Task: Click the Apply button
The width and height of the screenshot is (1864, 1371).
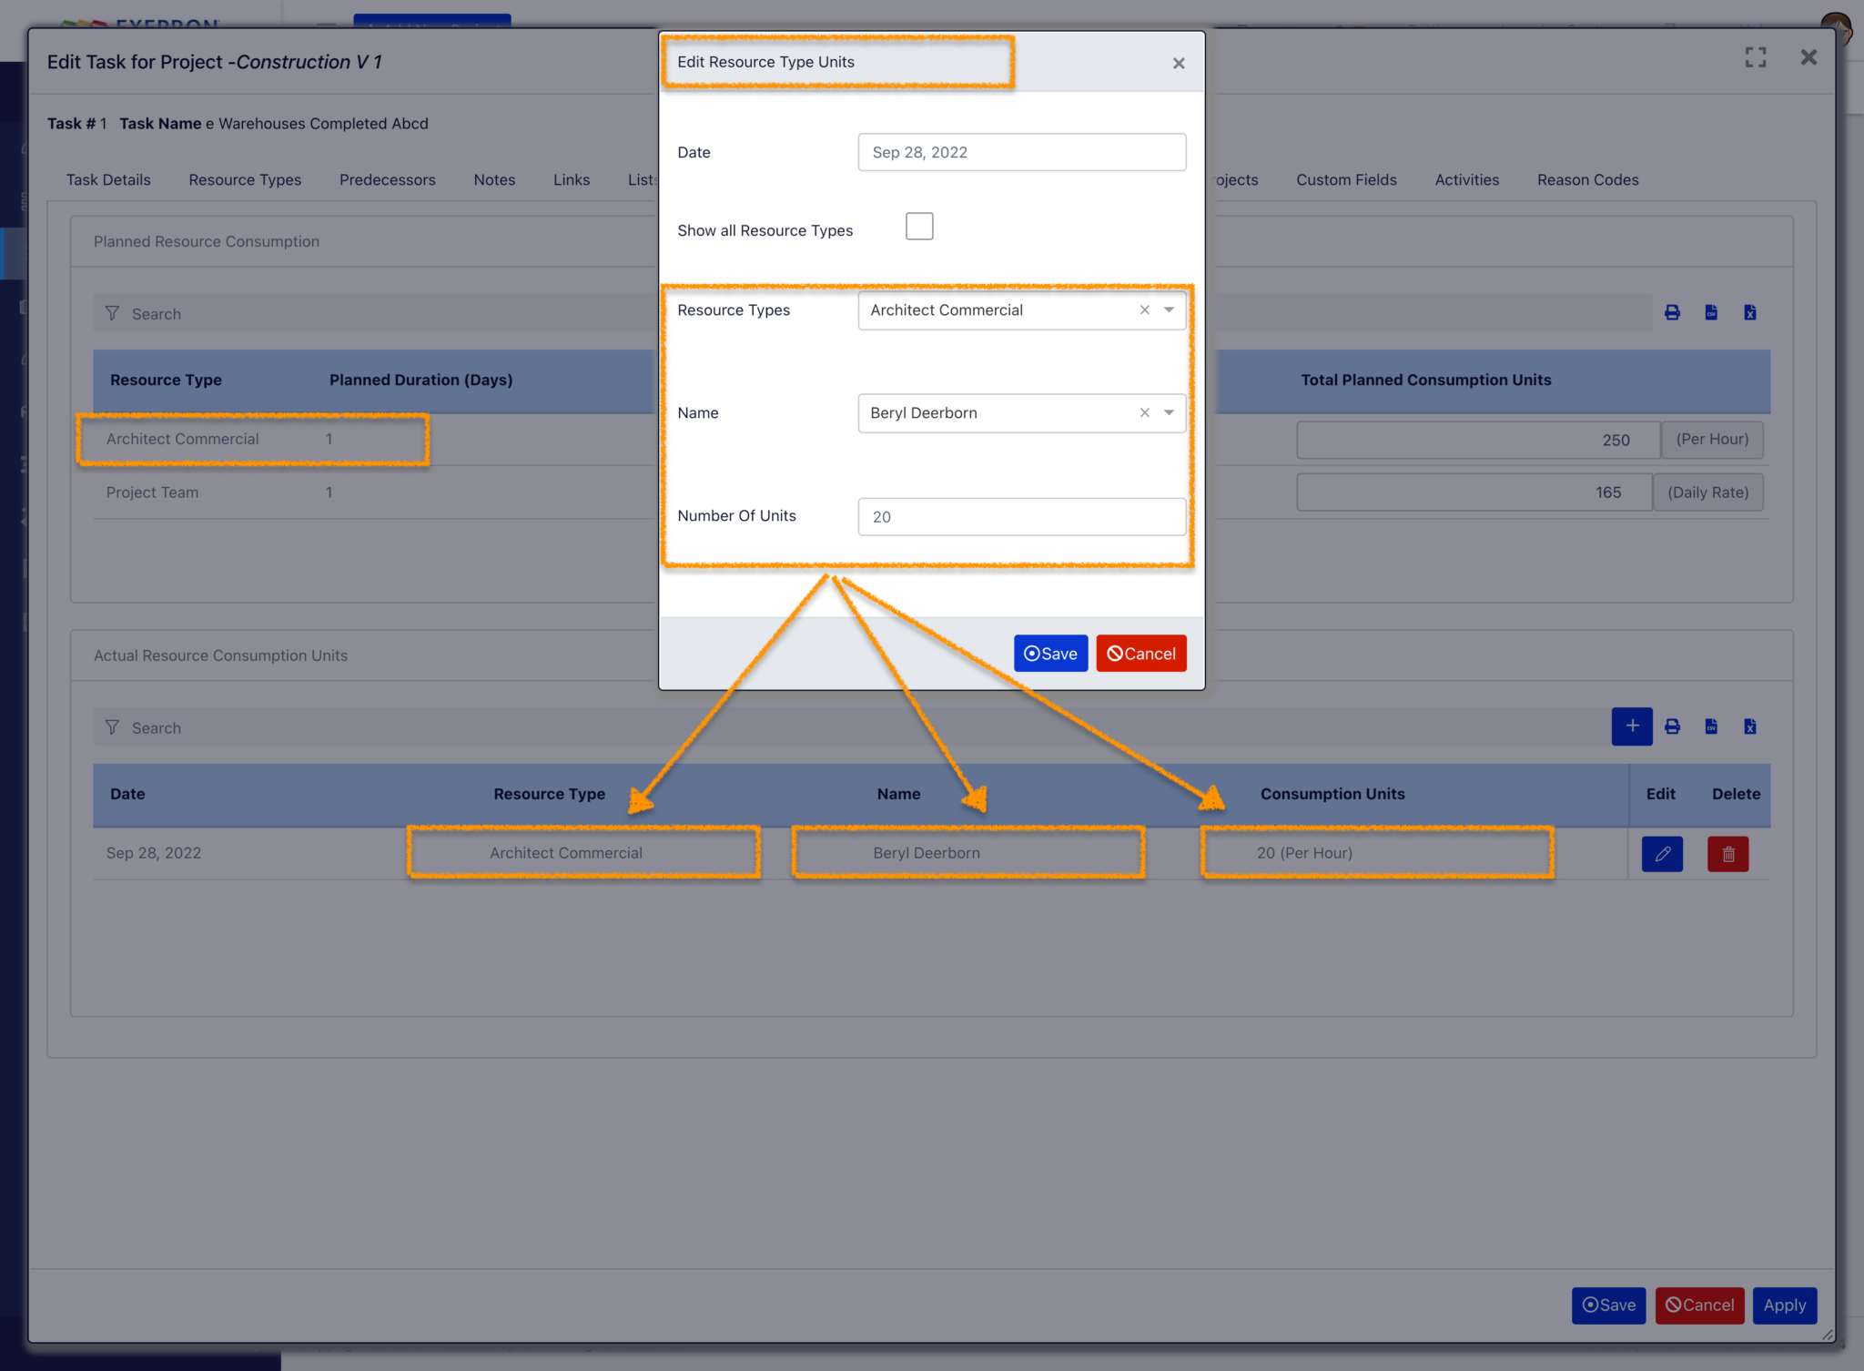Action: click(x=1785, y=1305)
